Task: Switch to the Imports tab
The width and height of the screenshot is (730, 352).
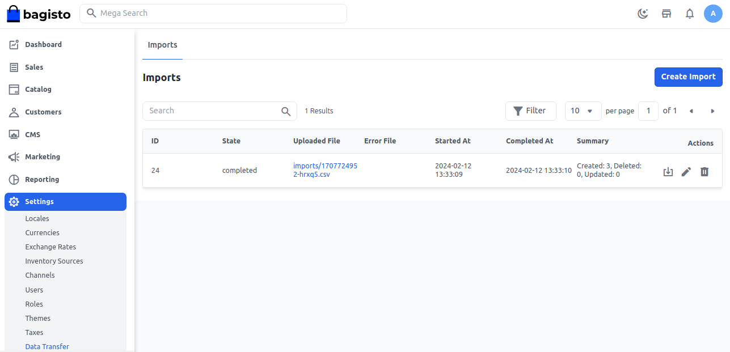Action: coord(162,45)
